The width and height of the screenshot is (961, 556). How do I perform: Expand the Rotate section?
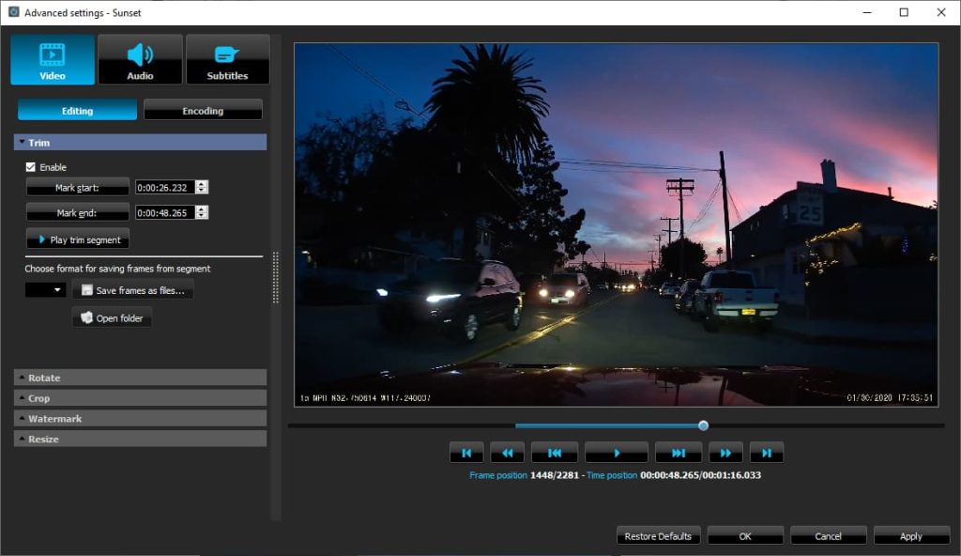tap(140, 377)
